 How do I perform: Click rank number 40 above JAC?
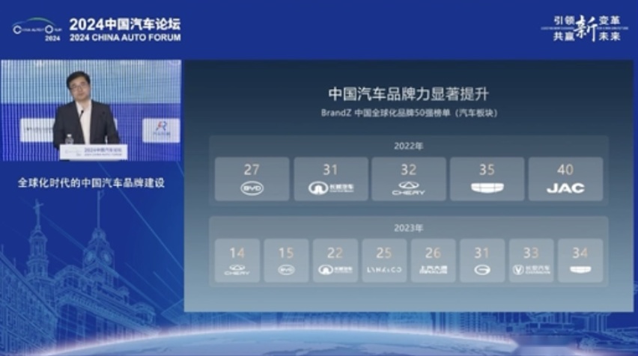tap(565, 170)
